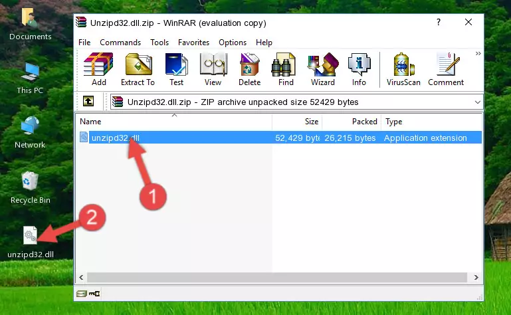Select the Documents desktop icon
Screen dimensions: 511x315
[30, 24]
